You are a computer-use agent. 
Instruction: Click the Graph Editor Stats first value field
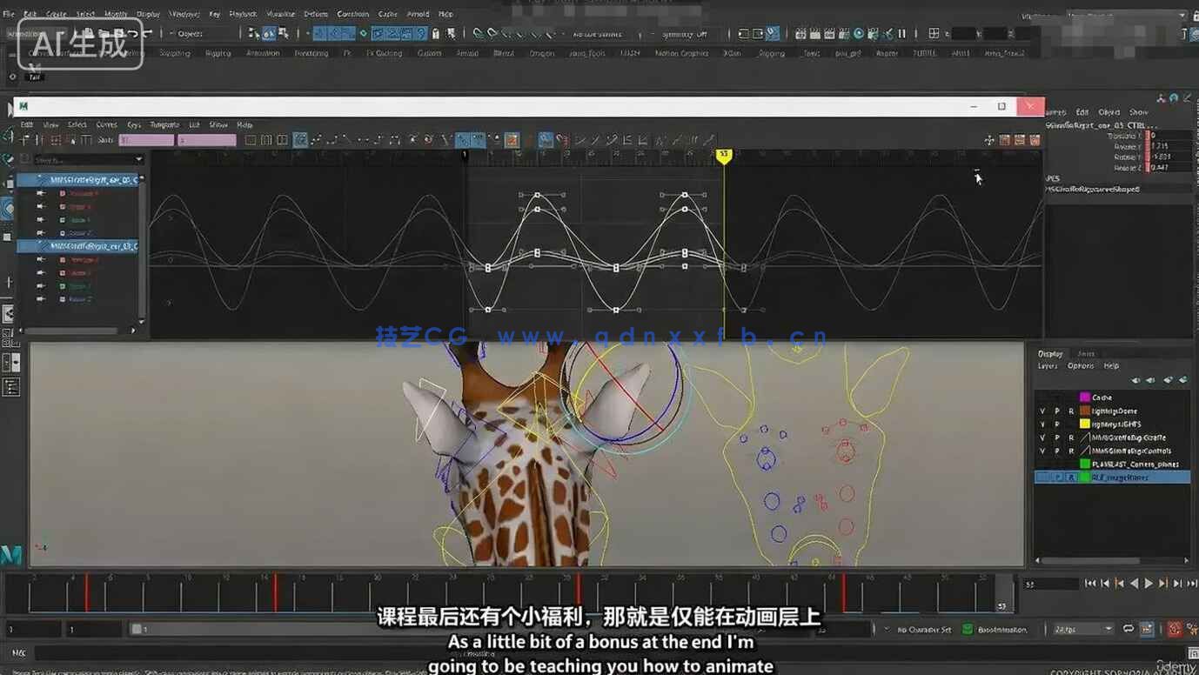[146, 140]
